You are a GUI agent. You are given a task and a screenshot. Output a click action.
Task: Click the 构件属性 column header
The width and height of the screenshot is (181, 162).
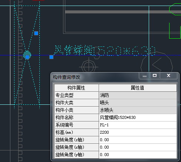click(76, 88)
